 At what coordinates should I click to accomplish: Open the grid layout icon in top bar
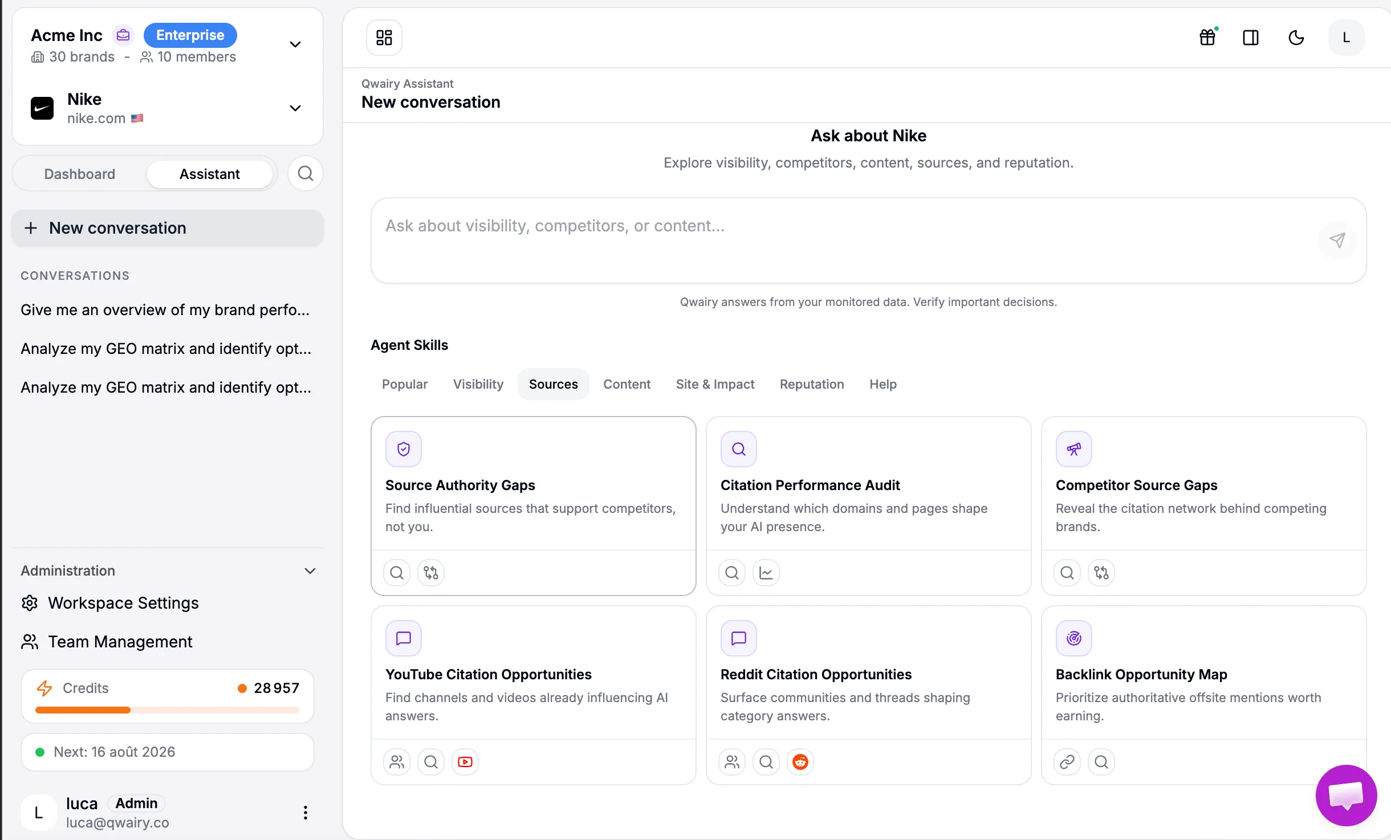click(x=384, y=38)
